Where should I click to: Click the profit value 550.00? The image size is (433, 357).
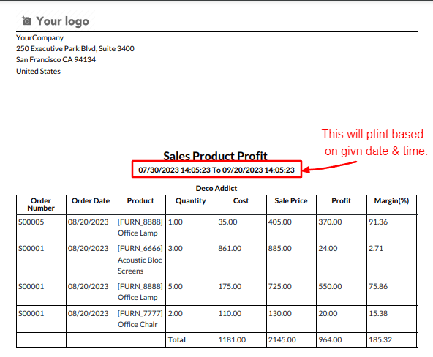coord(330,286)
